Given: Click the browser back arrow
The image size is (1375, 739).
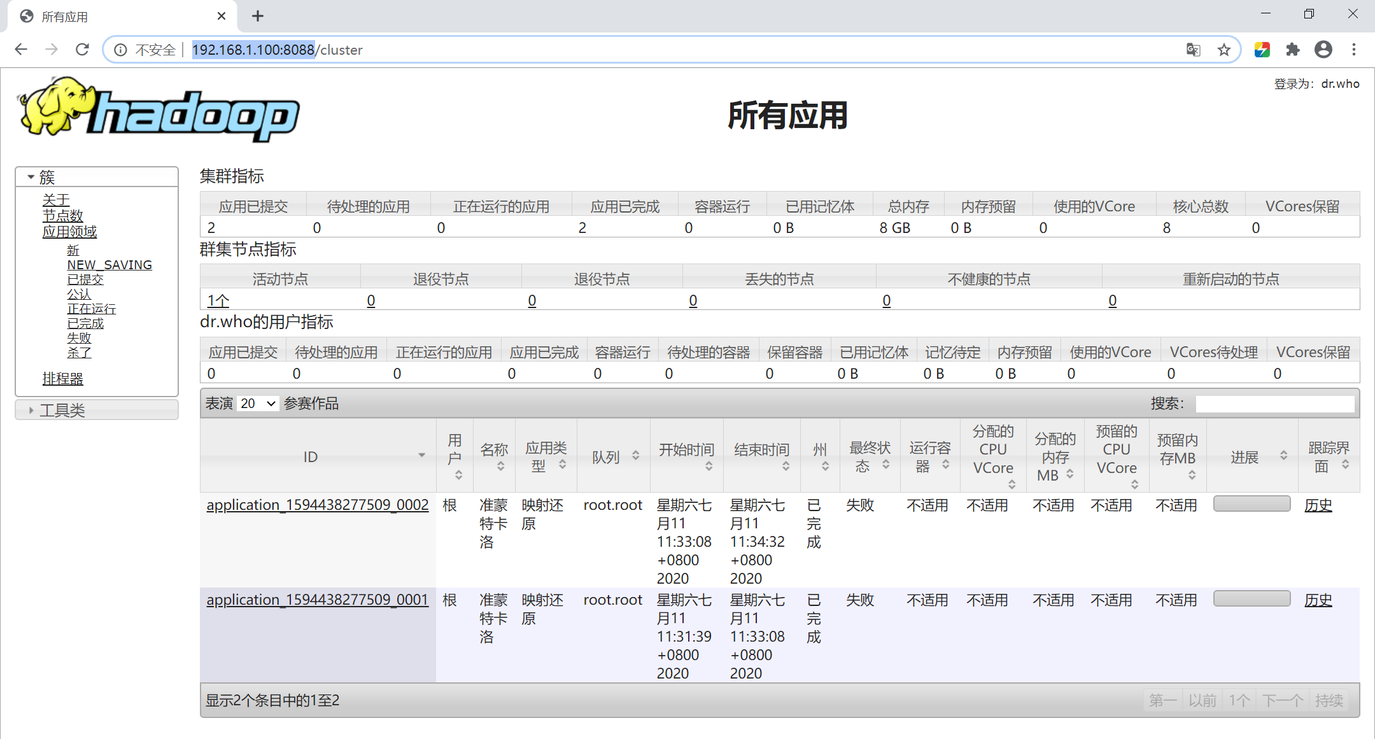Looking at the screenshot, I should tap(21, 50).
